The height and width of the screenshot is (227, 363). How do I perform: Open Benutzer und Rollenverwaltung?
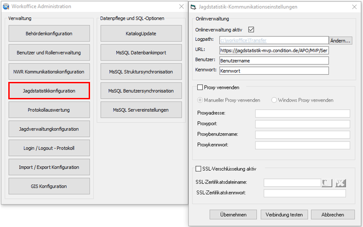pos(49,53)
